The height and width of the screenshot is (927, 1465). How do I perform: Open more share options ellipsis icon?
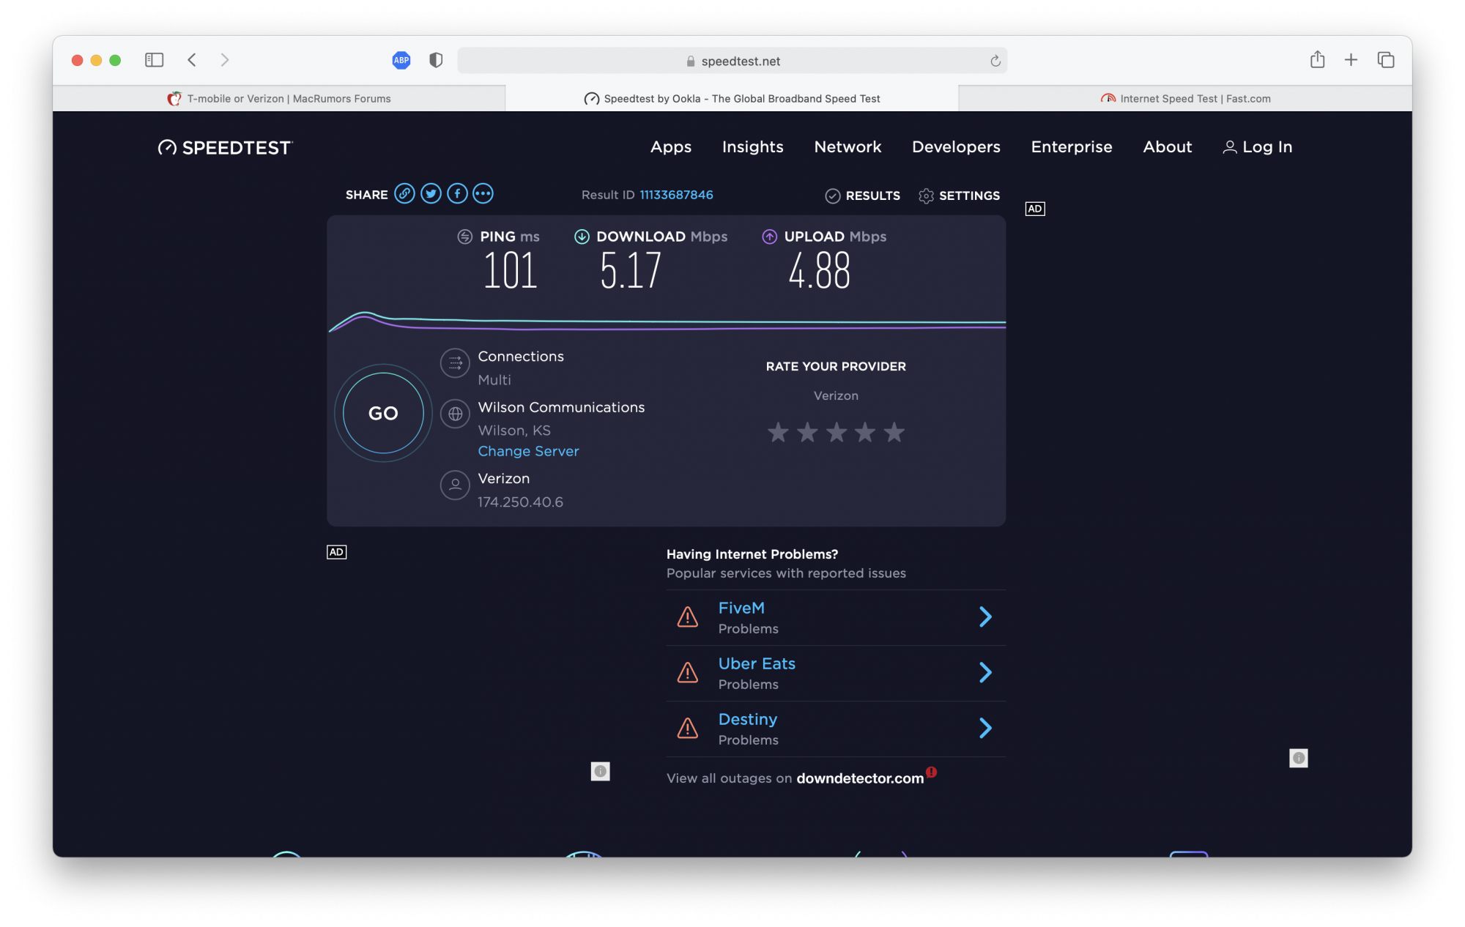pos(483,194)
